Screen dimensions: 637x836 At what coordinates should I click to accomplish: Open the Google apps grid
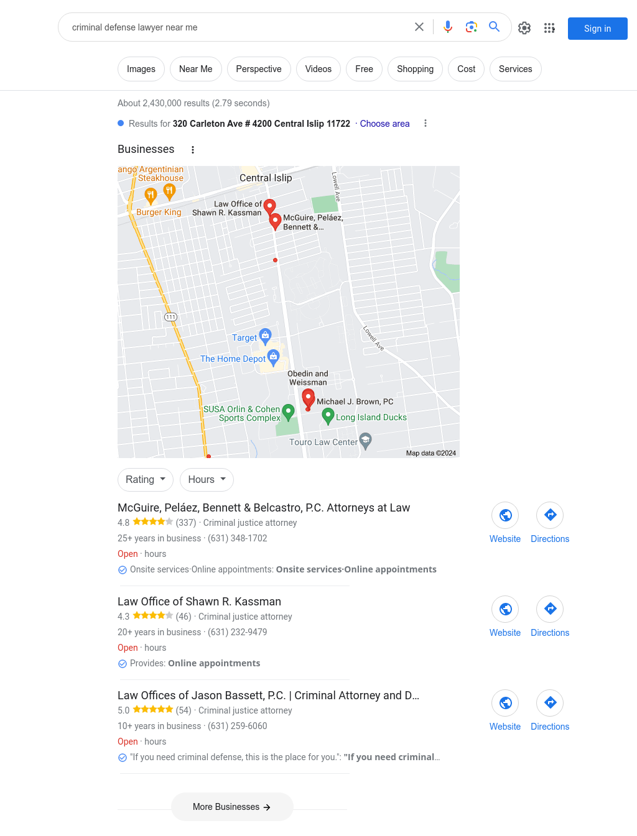pyautogui.click(x=549, y=28)
